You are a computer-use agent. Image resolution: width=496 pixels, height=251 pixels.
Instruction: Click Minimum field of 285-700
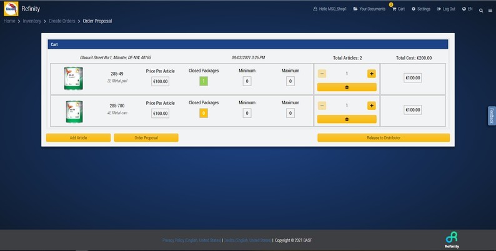247,113
